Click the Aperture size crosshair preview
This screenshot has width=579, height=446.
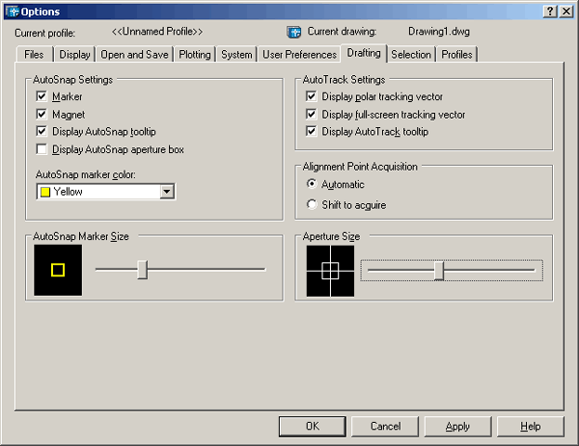[x=330, y=271]
